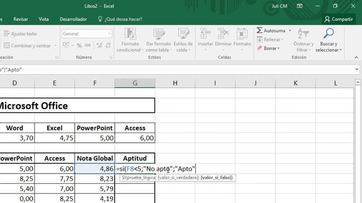This screenshot has height=203, width=362.
Task: Click valor_si_falso in formula tooltip
Action: point(216,178)
